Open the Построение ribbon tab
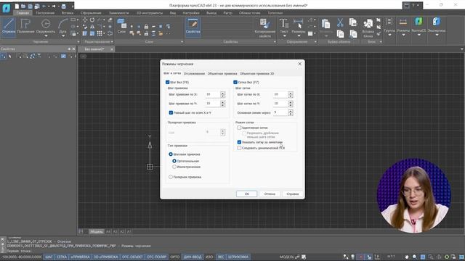 point(45,13)
